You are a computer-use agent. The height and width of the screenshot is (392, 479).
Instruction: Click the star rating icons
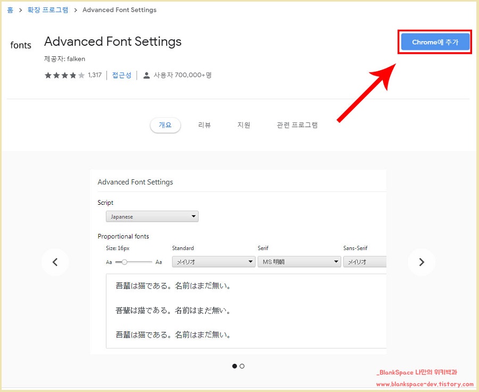click(x=64, y=75)
